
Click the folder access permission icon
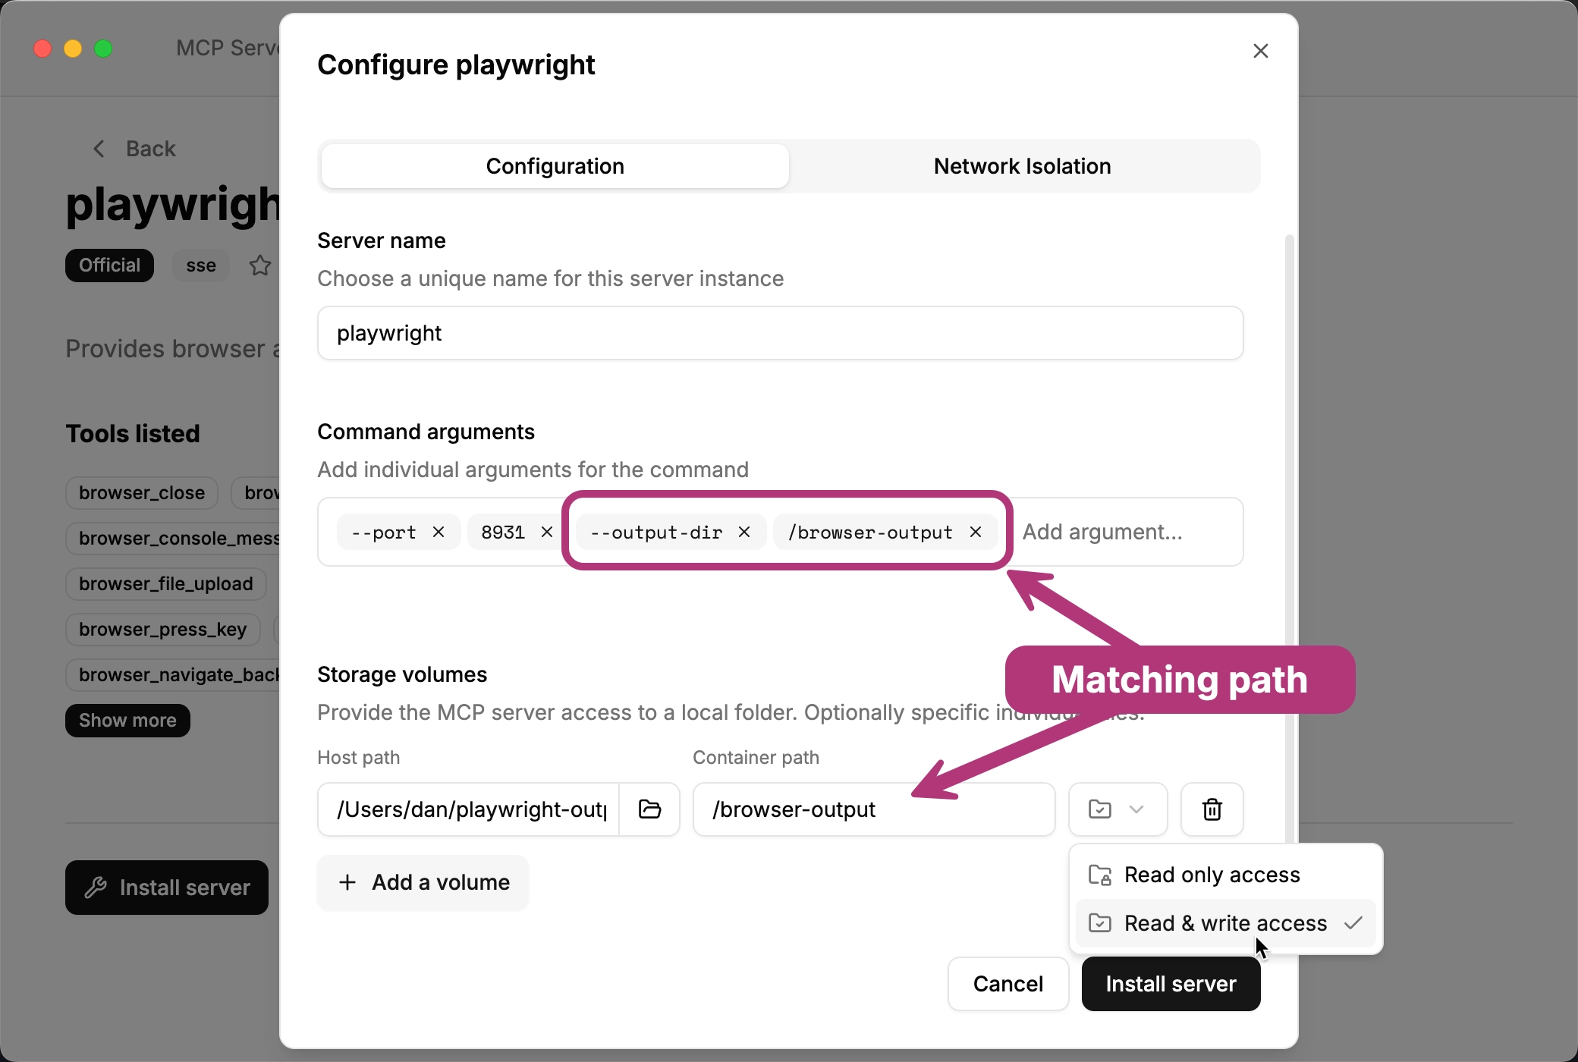tap(1101, 809)
